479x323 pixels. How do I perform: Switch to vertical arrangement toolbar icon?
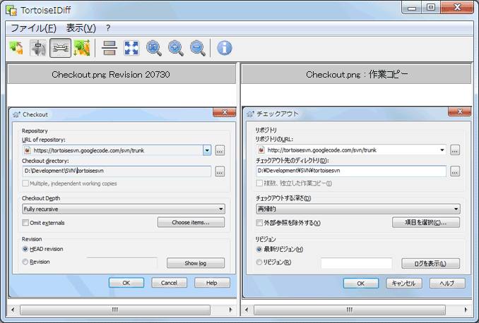[110, 48]
